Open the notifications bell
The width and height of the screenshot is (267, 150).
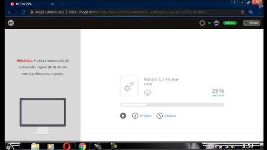point(202,23)
